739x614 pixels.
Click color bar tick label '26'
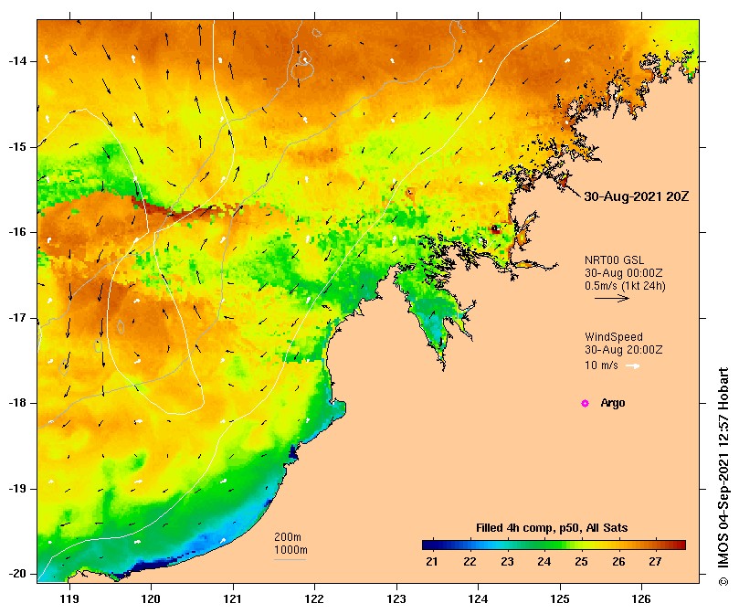(x=618, y=562)
